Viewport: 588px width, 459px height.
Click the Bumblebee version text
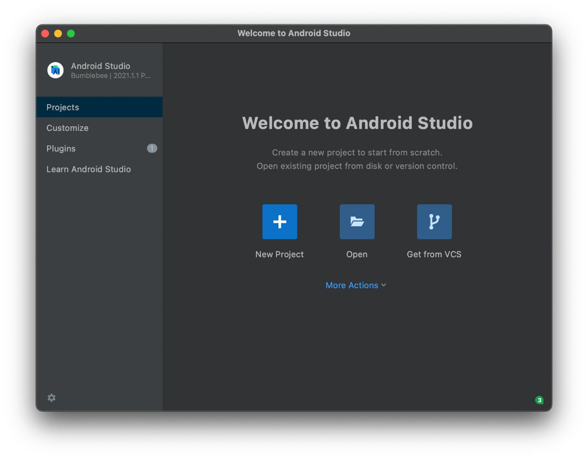111,76
